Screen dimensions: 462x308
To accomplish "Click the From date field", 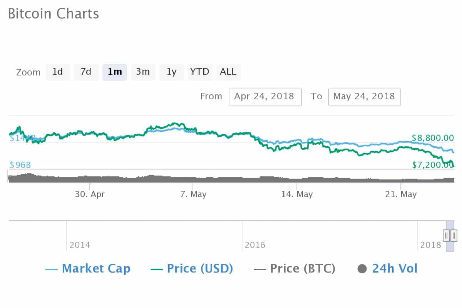I will coord(265,97).
